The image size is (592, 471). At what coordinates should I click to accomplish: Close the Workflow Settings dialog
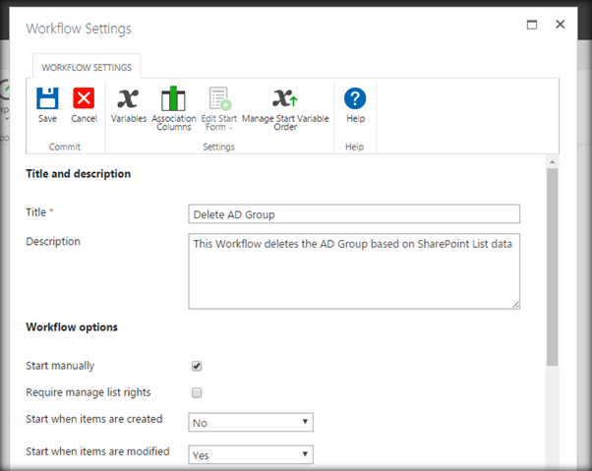tap(561, 25)
